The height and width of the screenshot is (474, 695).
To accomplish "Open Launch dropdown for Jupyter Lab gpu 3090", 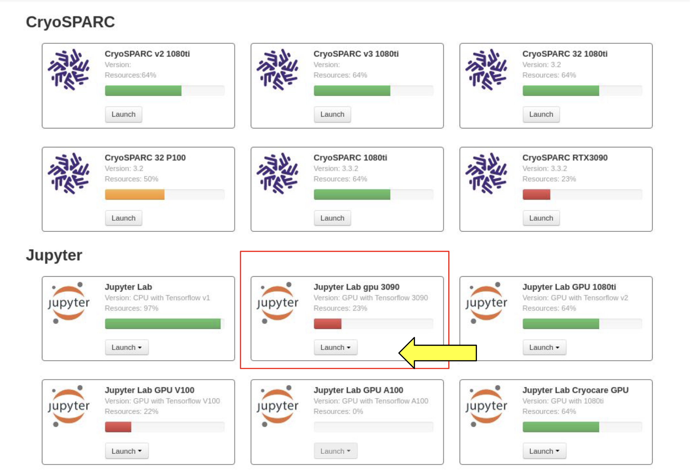I will point(335,347).
